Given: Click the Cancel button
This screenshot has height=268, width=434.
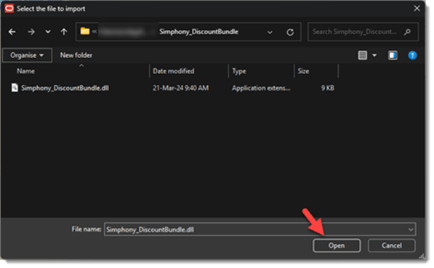Looking at the screenshot, I should click(x=391, y=245).
